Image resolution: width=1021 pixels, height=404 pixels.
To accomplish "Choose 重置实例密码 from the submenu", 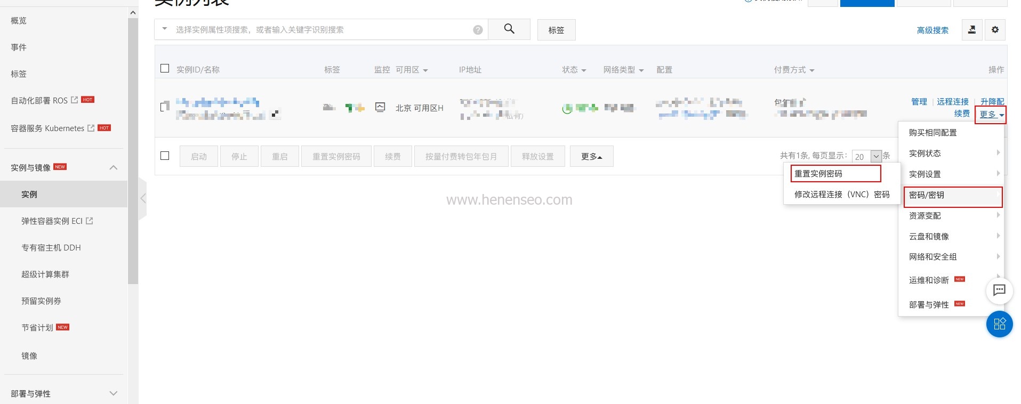I will (835, 174).
